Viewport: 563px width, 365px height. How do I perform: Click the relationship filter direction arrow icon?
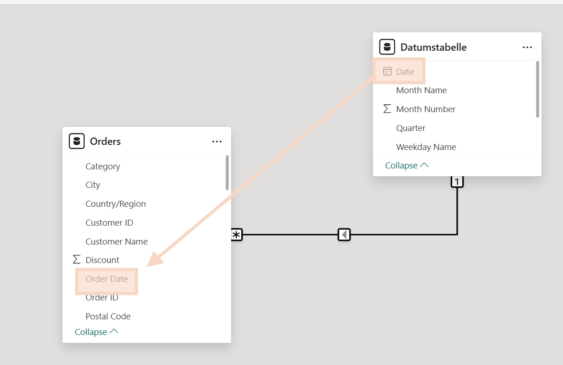click(344, 235)
